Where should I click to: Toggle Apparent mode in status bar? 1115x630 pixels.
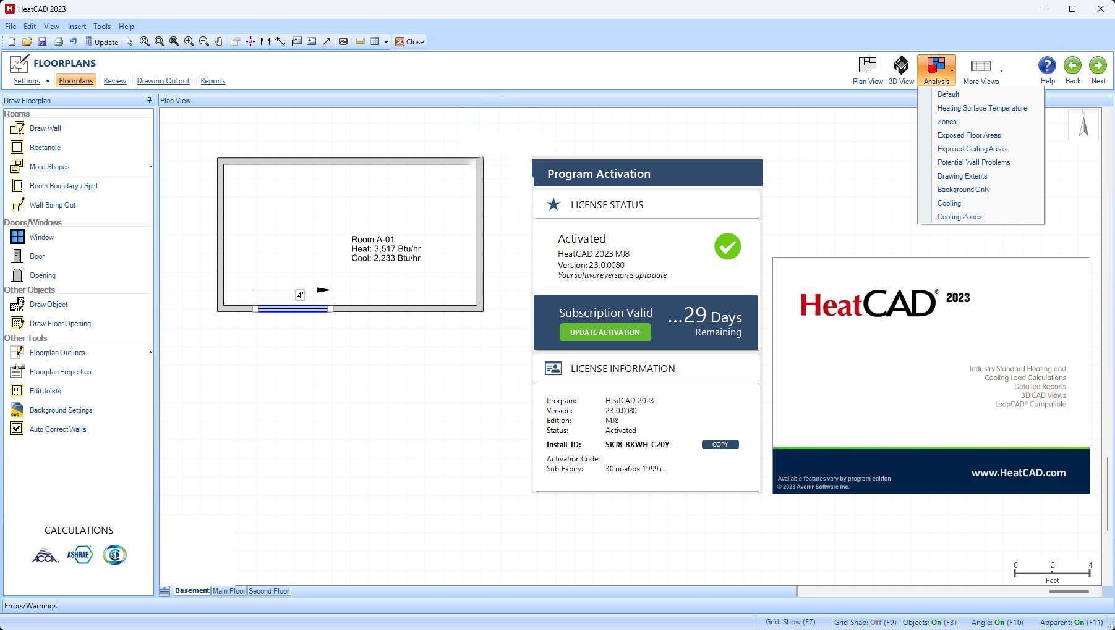click(x=1072, y=622)
